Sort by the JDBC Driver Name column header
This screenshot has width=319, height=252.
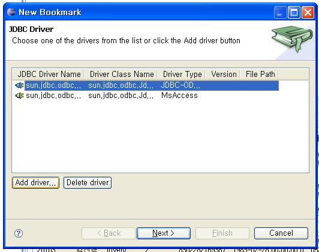(x=49, y=74)
